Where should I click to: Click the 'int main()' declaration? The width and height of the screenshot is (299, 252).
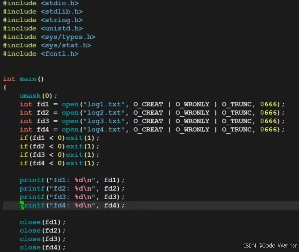[x=23, y=79]
